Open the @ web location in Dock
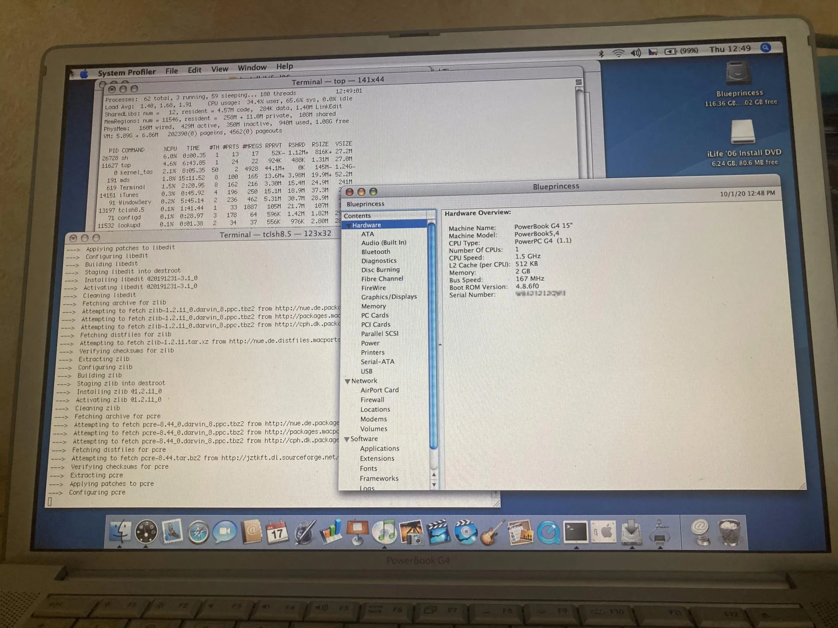This screenshot has width=838, height=628. [x=700, y=531]
